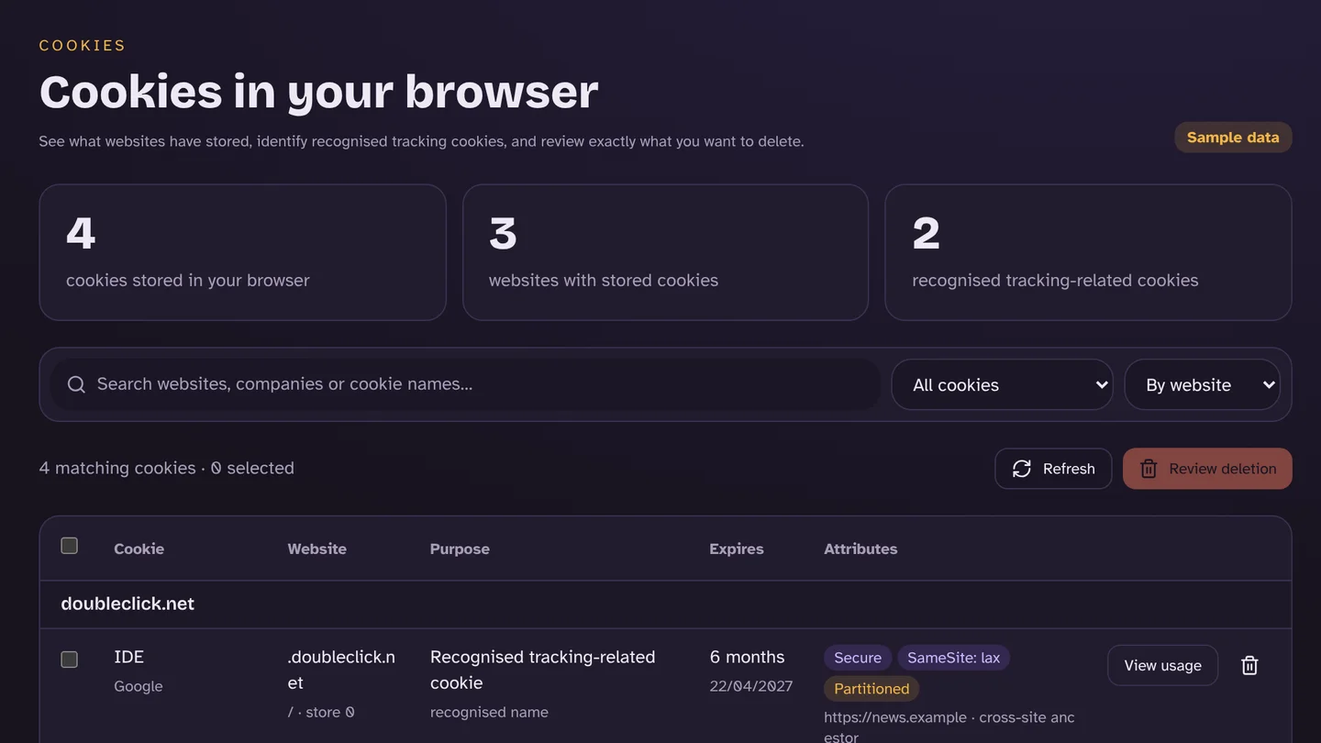The height and width of the screenshot is (743, 1321).
Task: Click the 'Cookies in your browser' heading
Action: pyautogui.click(x=318, y=92)
